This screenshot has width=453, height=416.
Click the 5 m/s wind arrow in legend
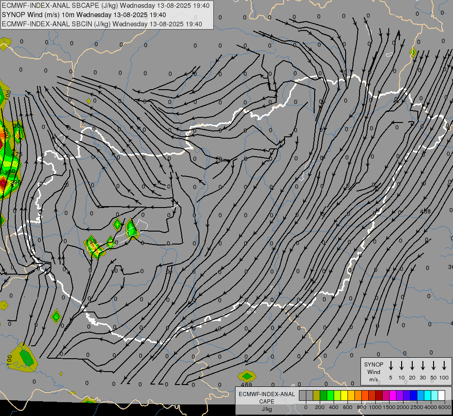click(x=391, y=366)
